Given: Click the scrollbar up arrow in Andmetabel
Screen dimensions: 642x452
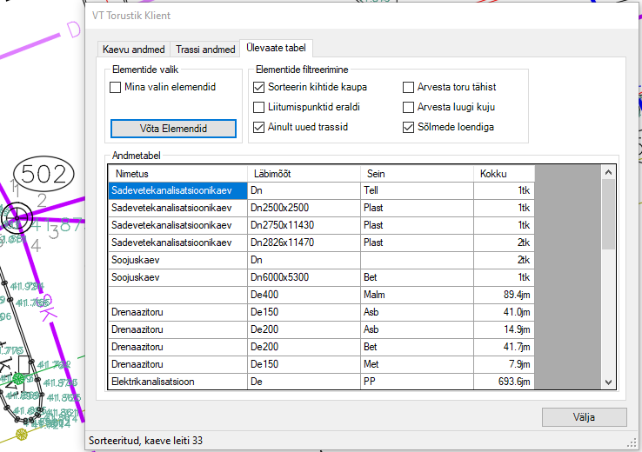Looking at the screenshot, I should click(x=608, y=173).
